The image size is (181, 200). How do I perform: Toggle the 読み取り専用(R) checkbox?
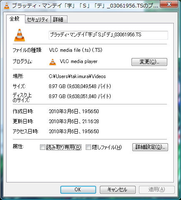[x=42, y=147]
